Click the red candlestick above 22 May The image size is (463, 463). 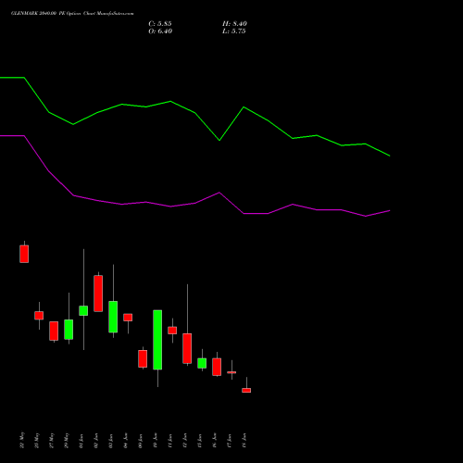tap(24, 254)
